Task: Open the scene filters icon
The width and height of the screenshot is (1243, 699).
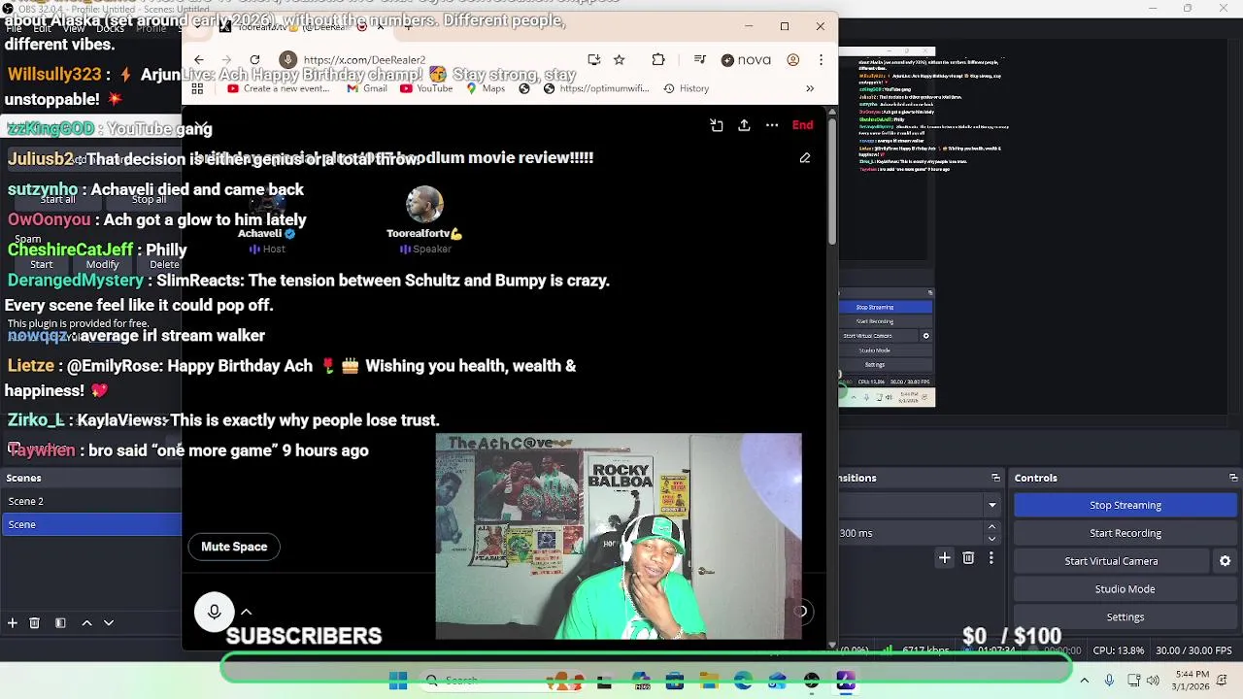Action: pyautogui.click(x=60, y=622)
